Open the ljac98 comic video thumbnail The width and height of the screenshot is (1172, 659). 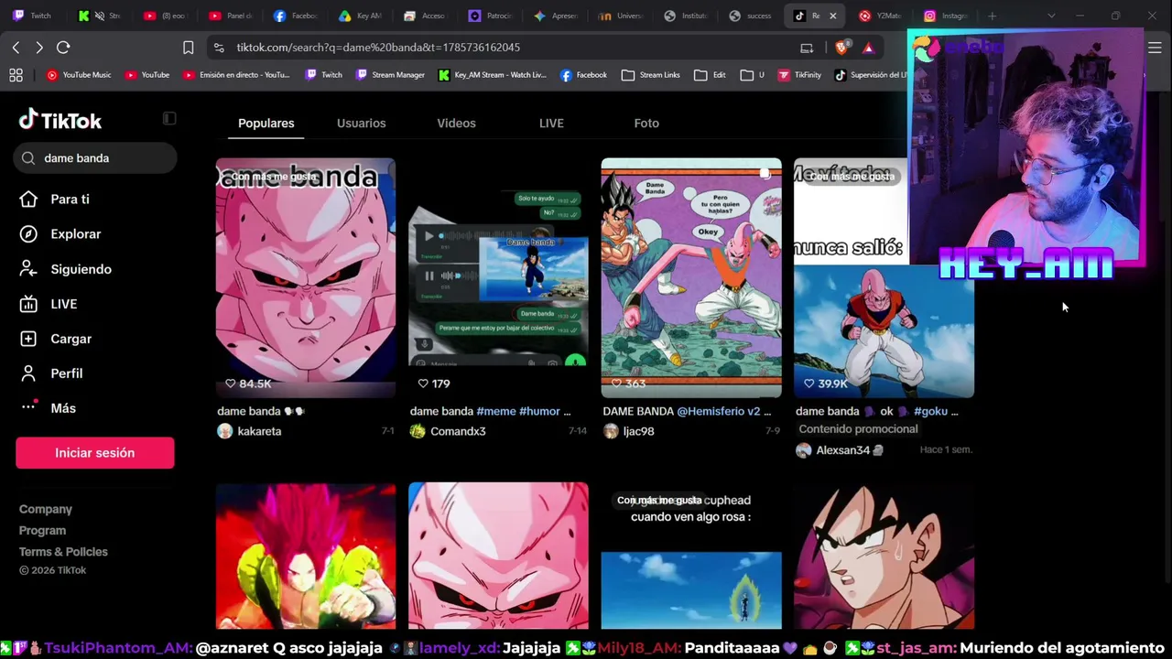[x=691, y=277]
